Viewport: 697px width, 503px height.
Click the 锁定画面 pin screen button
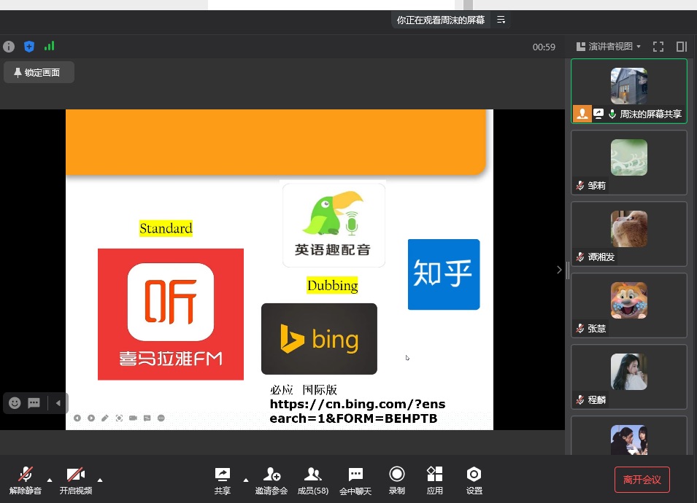coord(39,72)
